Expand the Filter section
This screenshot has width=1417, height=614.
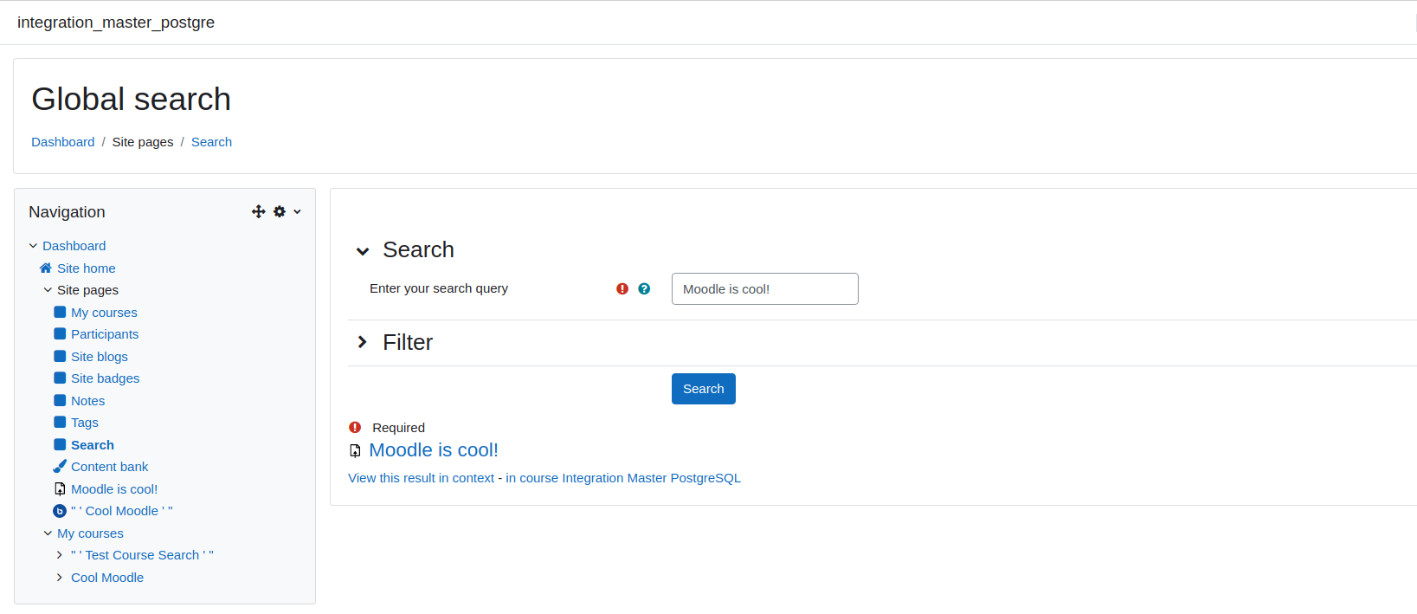(x=363, y=342)
